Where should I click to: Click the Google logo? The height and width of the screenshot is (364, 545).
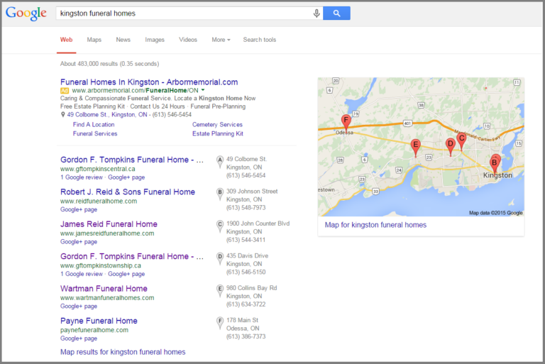tap(26, 13)
